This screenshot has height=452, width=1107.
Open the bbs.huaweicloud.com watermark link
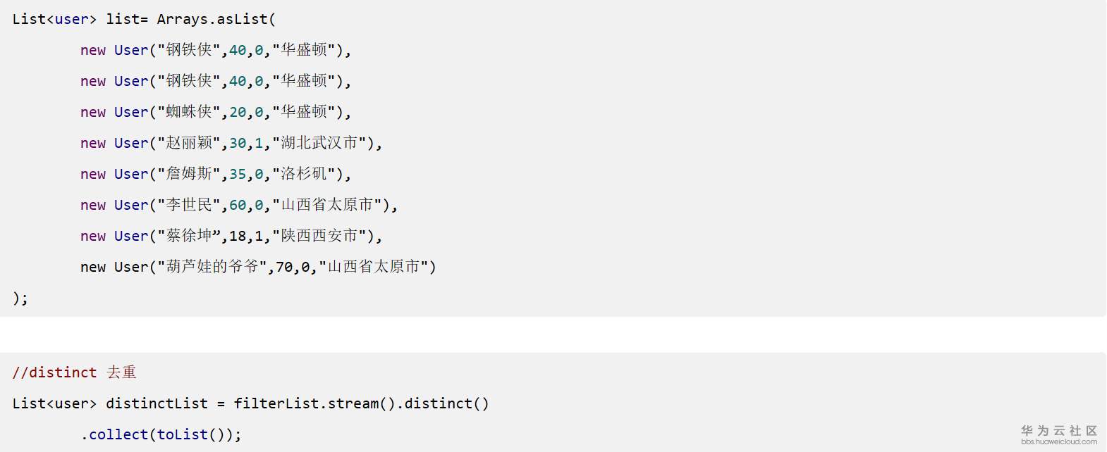1059,442
